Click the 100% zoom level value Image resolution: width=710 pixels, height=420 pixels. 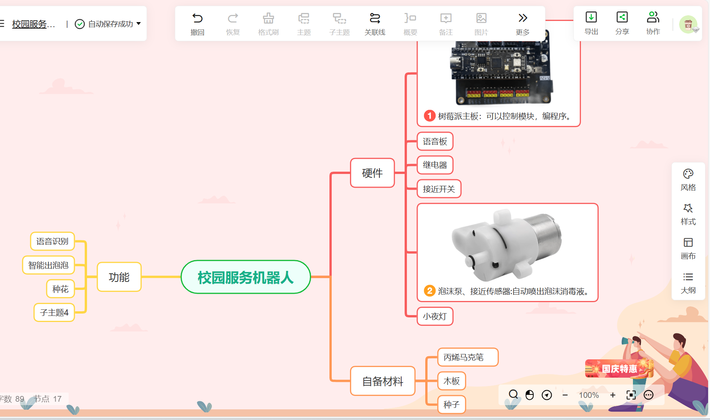click(589, 395)
